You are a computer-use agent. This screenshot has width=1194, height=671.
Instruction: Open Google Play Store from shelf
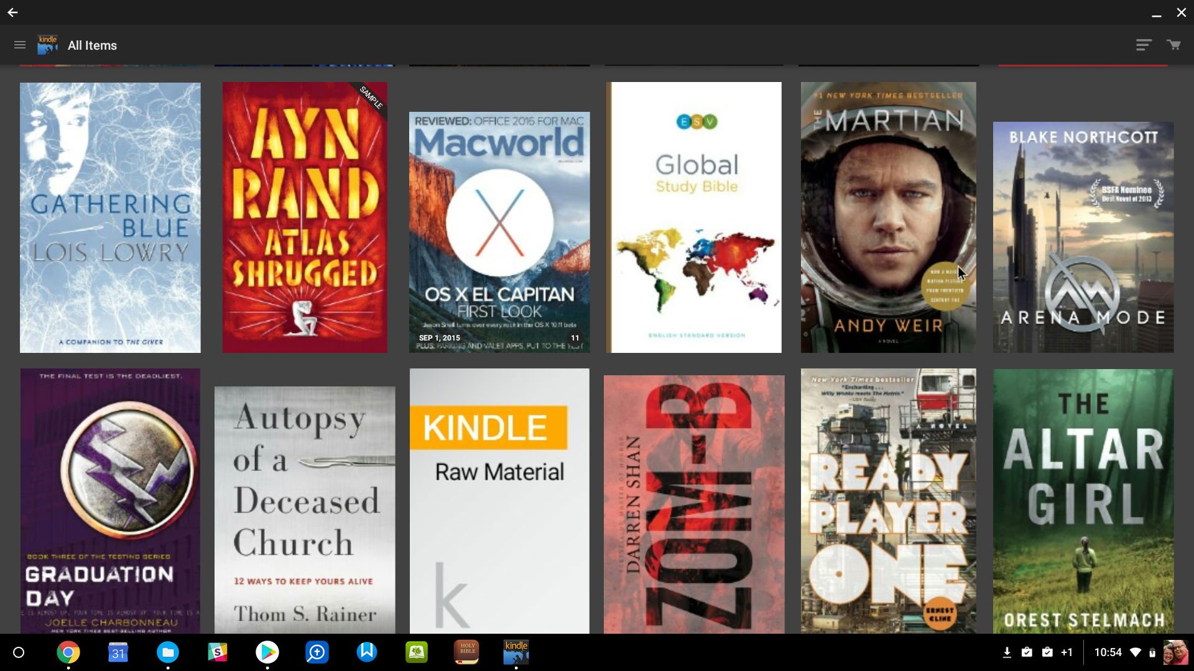(x=267, y=652)
